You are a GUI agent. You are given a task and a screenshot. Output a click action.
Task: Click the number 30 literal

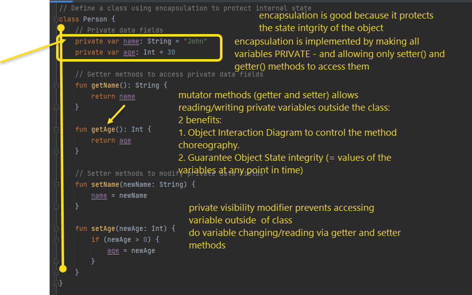click(x=171, y=52)
